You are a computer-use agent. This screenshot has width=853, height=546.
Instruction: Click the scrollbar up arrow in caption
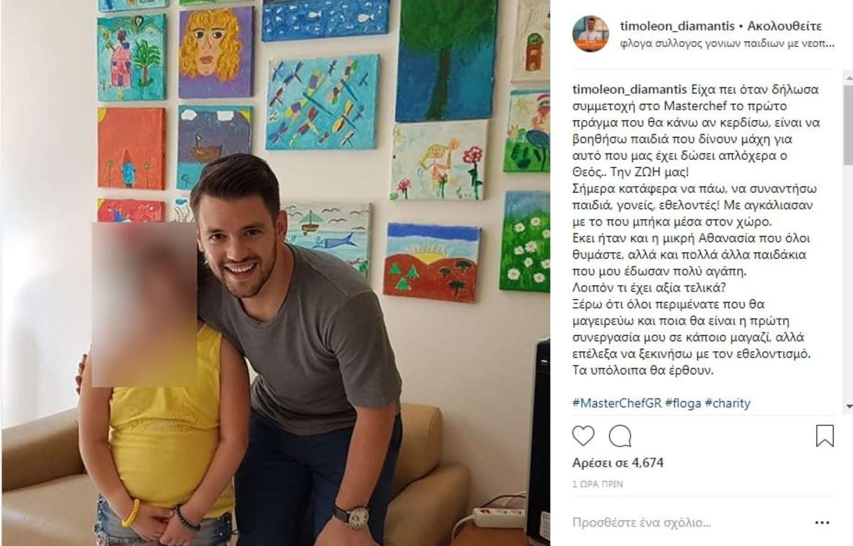847,76
